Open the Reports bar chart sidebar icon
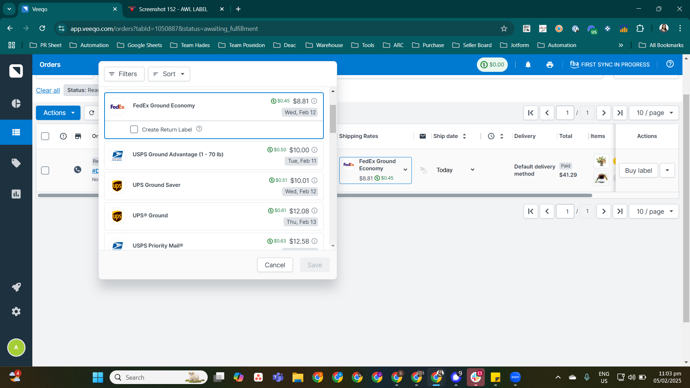690x388 pixels. pos(16,194)
